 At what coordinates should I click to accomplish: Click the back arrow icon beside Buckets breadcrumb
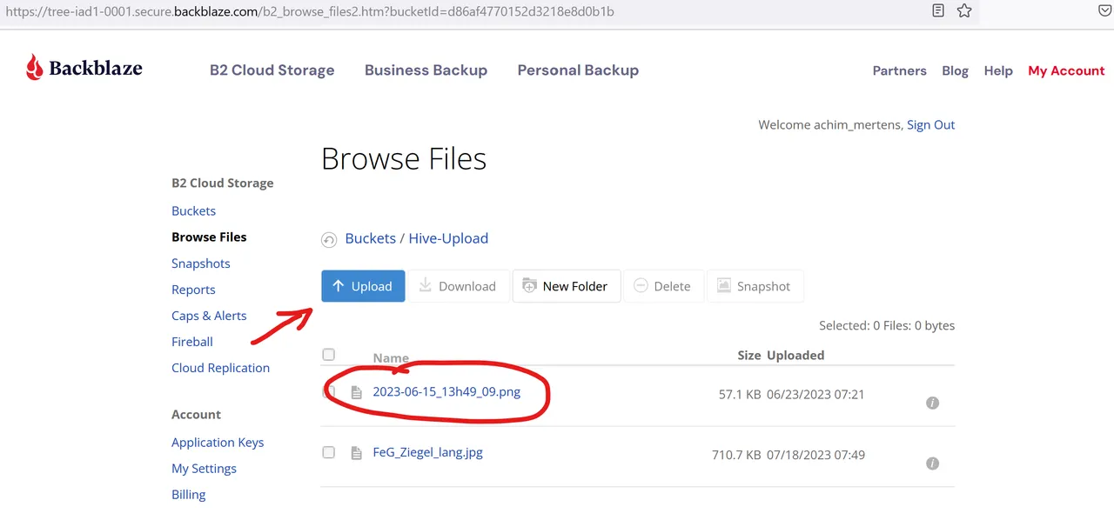pos(329,240)
